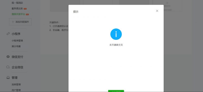Open 展示场景 under 小程序
This screenshot has width=203, height=92.
pyautogui.click(x=16, y=46)
